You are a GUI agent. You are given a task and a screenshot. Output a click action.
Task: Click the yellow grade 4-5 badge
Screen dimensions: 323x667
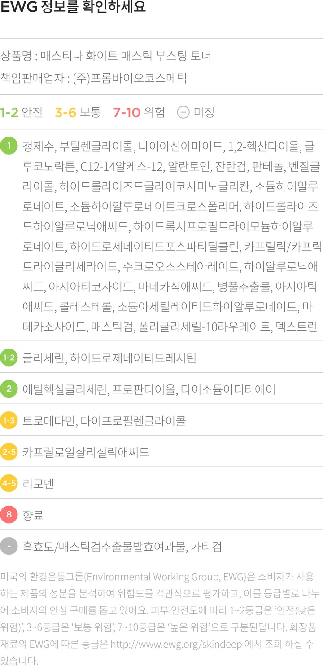pos(9,483)
